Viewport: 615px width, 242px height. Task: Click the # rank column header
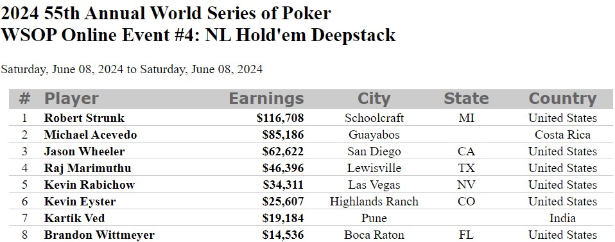click(24, 98)
